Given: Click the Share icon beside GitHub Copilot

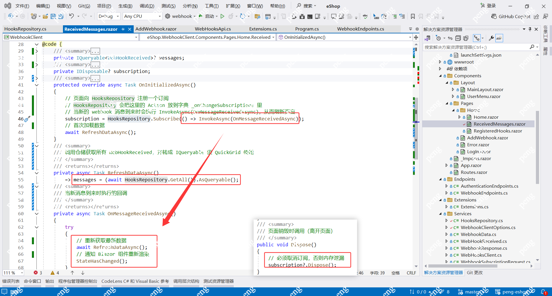Looking at the screenshot, I should [x=536, y=16].
